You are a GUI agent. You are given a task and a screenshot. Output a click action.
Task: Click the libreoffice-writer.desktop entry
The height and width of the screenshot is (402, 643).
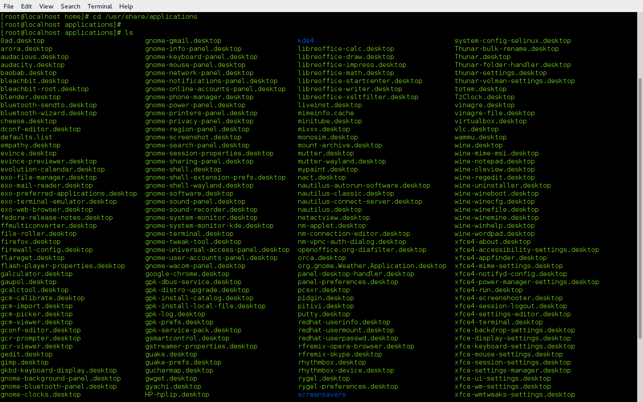pos(350,89)
